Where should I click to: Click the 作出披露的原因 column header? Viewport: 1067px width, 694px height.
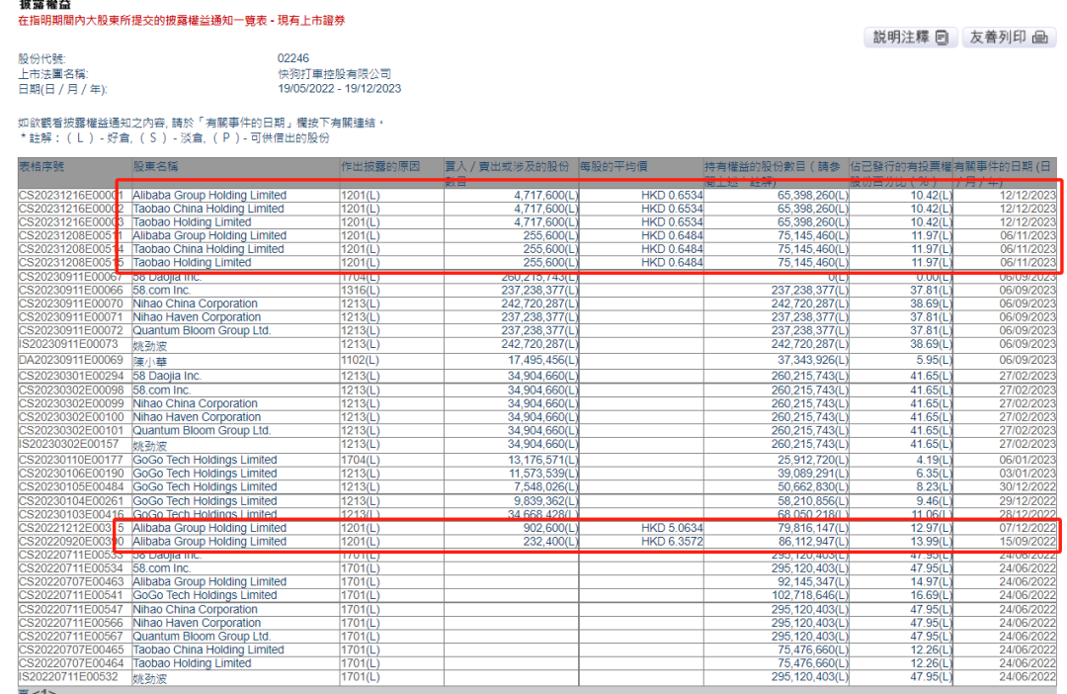(x=380, y=167)
